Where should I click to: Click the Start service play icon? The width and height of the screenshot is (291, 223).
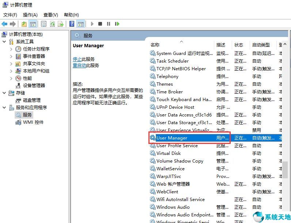click(92, 24)
